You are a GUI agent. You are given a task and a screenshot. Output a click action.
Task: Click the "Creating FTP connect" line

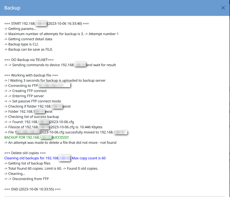tap(25, 91)
